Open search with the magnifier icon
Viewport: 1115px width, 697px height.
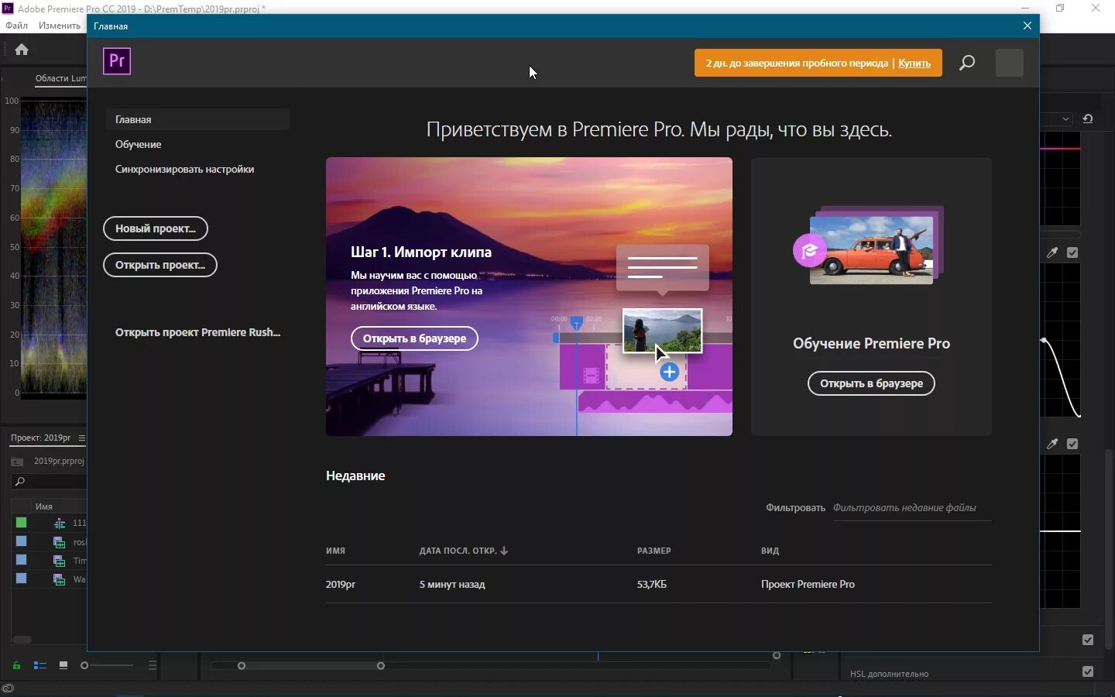(966, 63)
